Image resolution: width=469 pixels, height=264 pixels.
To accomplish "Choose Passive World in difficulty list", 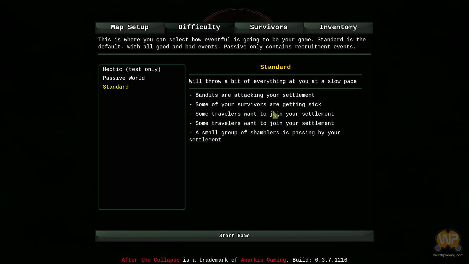I will 124,78.
